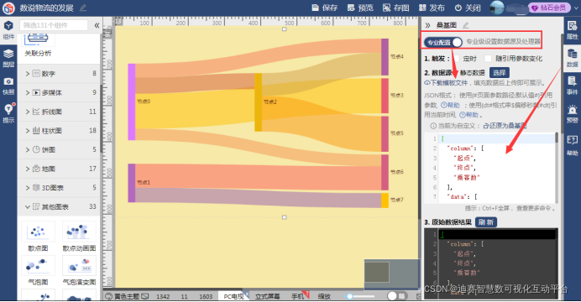This screenshot has height=302, width=581.
Task: Click the pencil icon beside the project title
Action: point(83,8)
